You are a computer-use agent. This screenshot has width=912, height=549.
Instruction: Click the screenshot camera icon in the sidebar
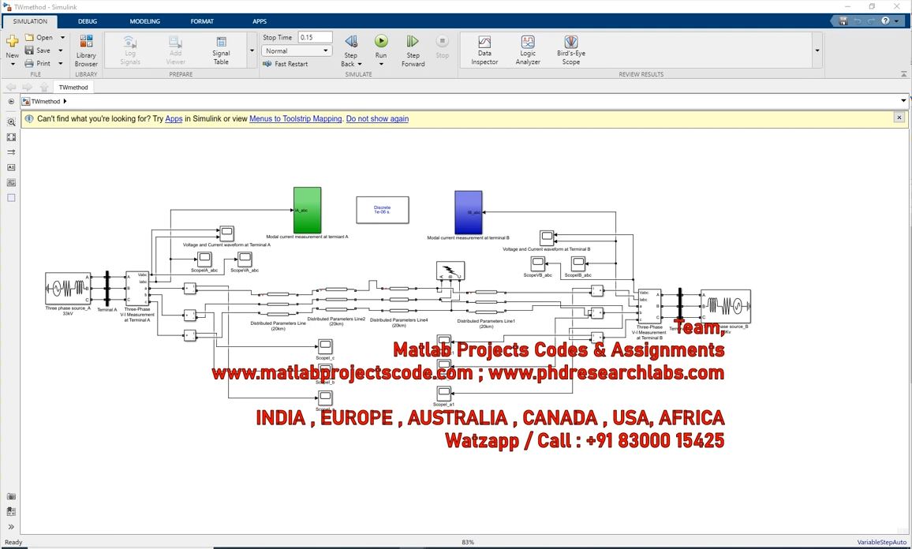[11, 497]
